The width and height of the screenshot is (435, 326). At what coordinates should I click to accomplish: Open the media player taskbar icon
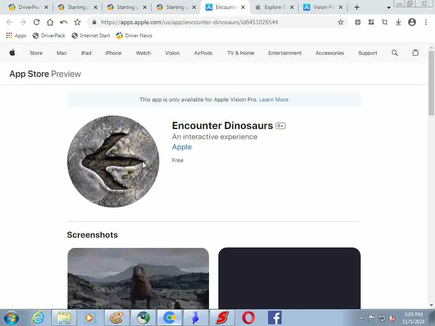pyautogui.click(x=90, y=318)
